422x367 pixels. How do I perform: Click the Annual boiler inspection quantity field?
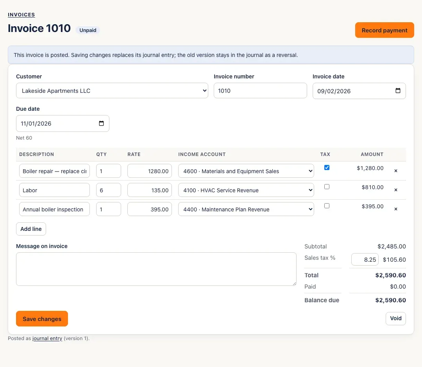tap(109, 209)
